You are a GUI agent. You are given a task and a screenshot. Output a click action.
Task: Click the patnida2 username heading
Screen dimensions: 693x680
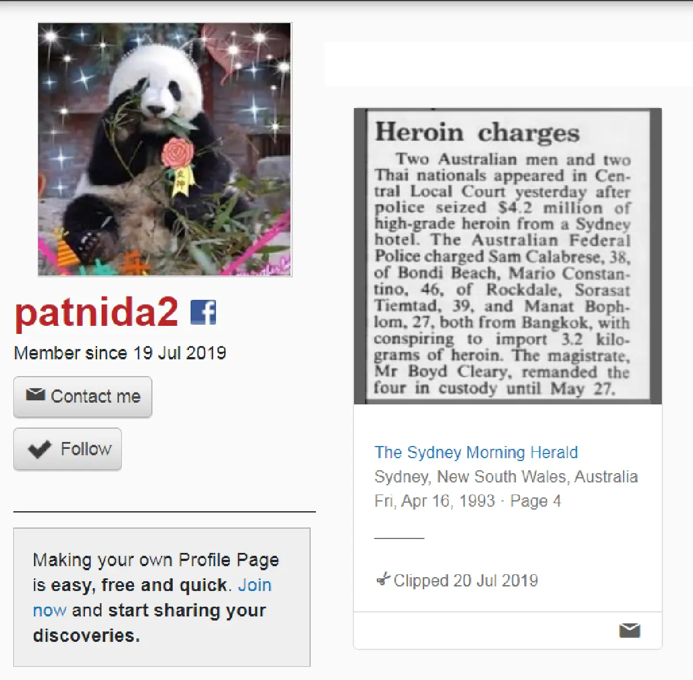tap(96, 313)
